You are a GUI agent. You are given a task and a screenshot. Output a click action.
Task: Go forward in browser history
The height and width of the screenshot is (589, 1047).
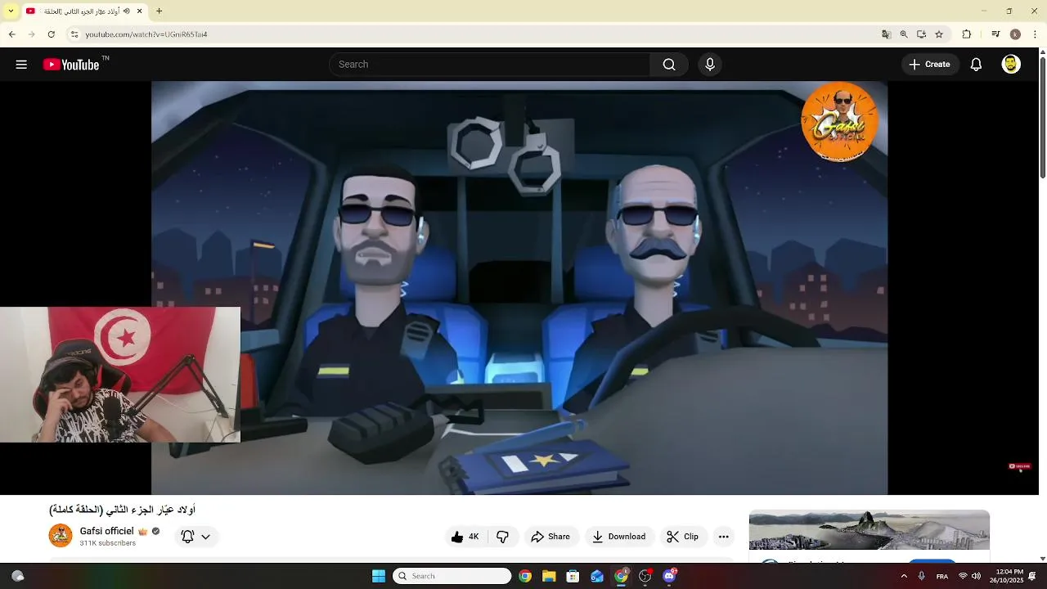tap(31, 34)
